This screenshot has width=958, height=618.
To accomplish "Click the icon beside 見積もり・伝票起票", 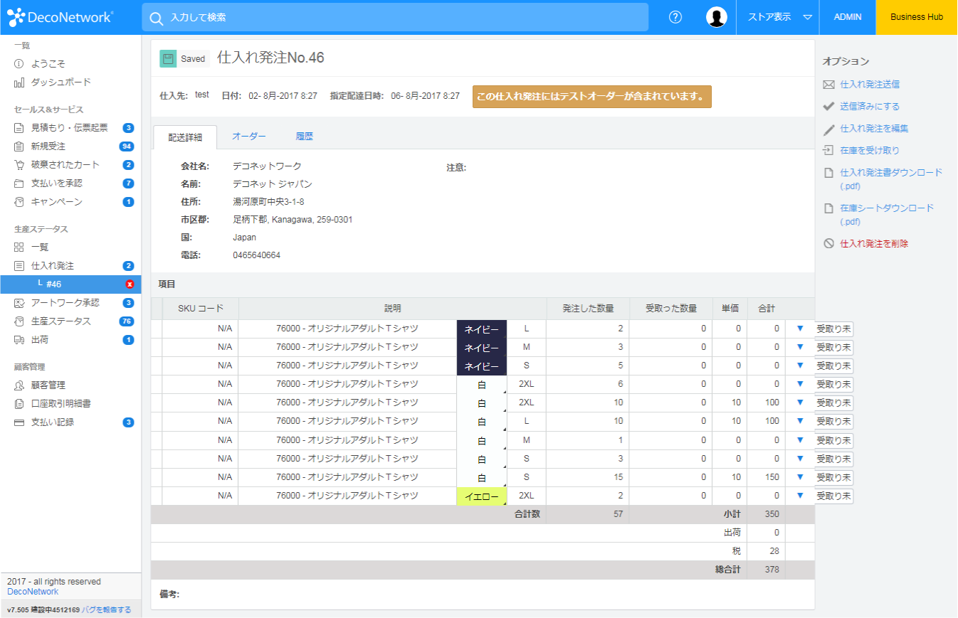I will point(19,128).
